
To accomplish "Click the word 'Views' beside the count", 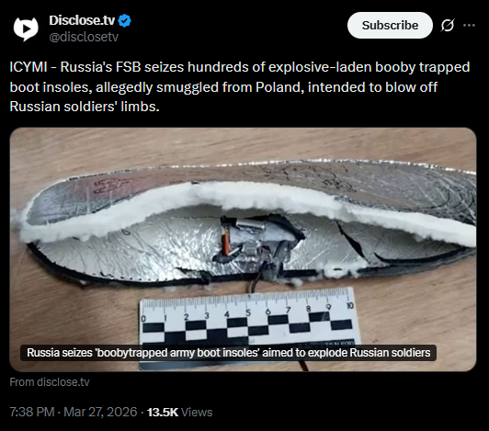I will click(x=197, y=412).
